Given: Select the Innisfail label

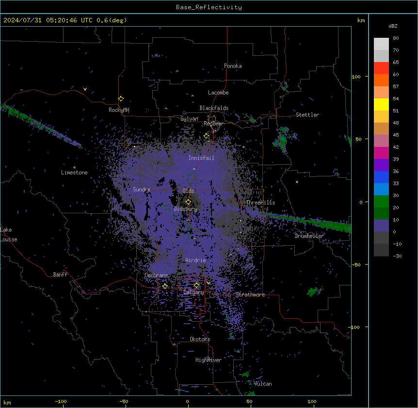Looking at the screenshot, I should tap(201, 158).
